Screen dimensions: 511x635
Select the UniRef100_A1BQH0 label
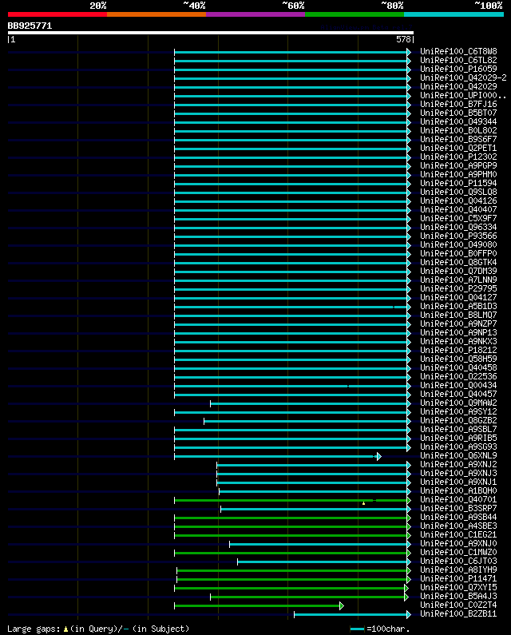click(x=458, y=491)
